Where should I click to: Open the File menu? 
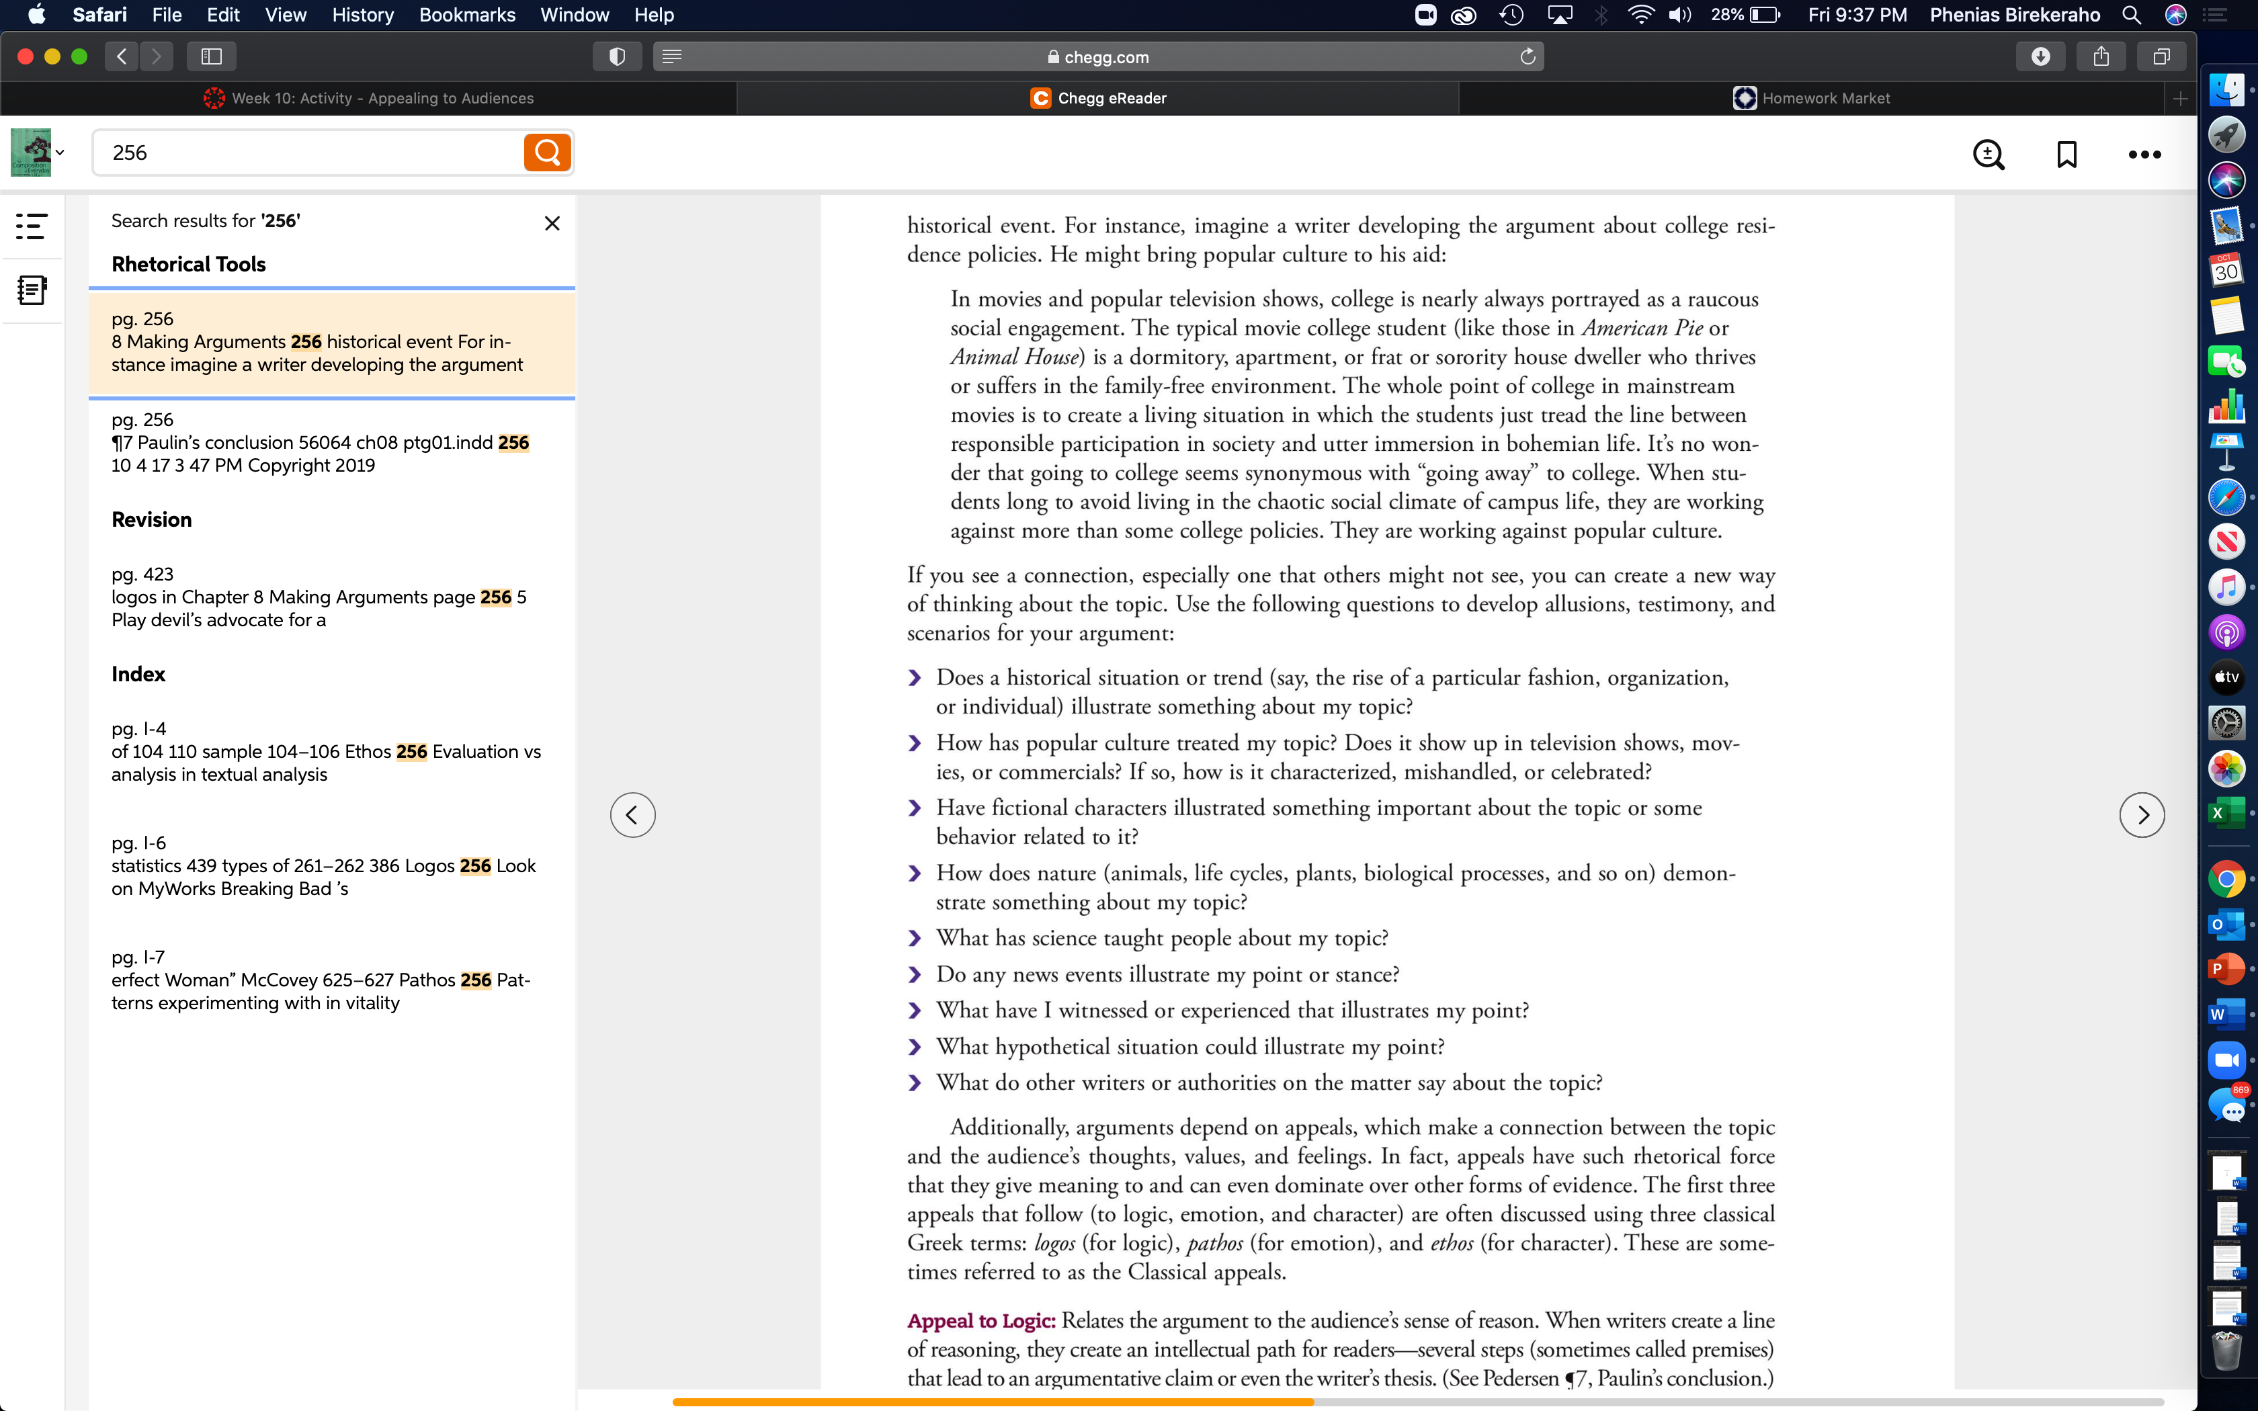(x=167, y=15)
